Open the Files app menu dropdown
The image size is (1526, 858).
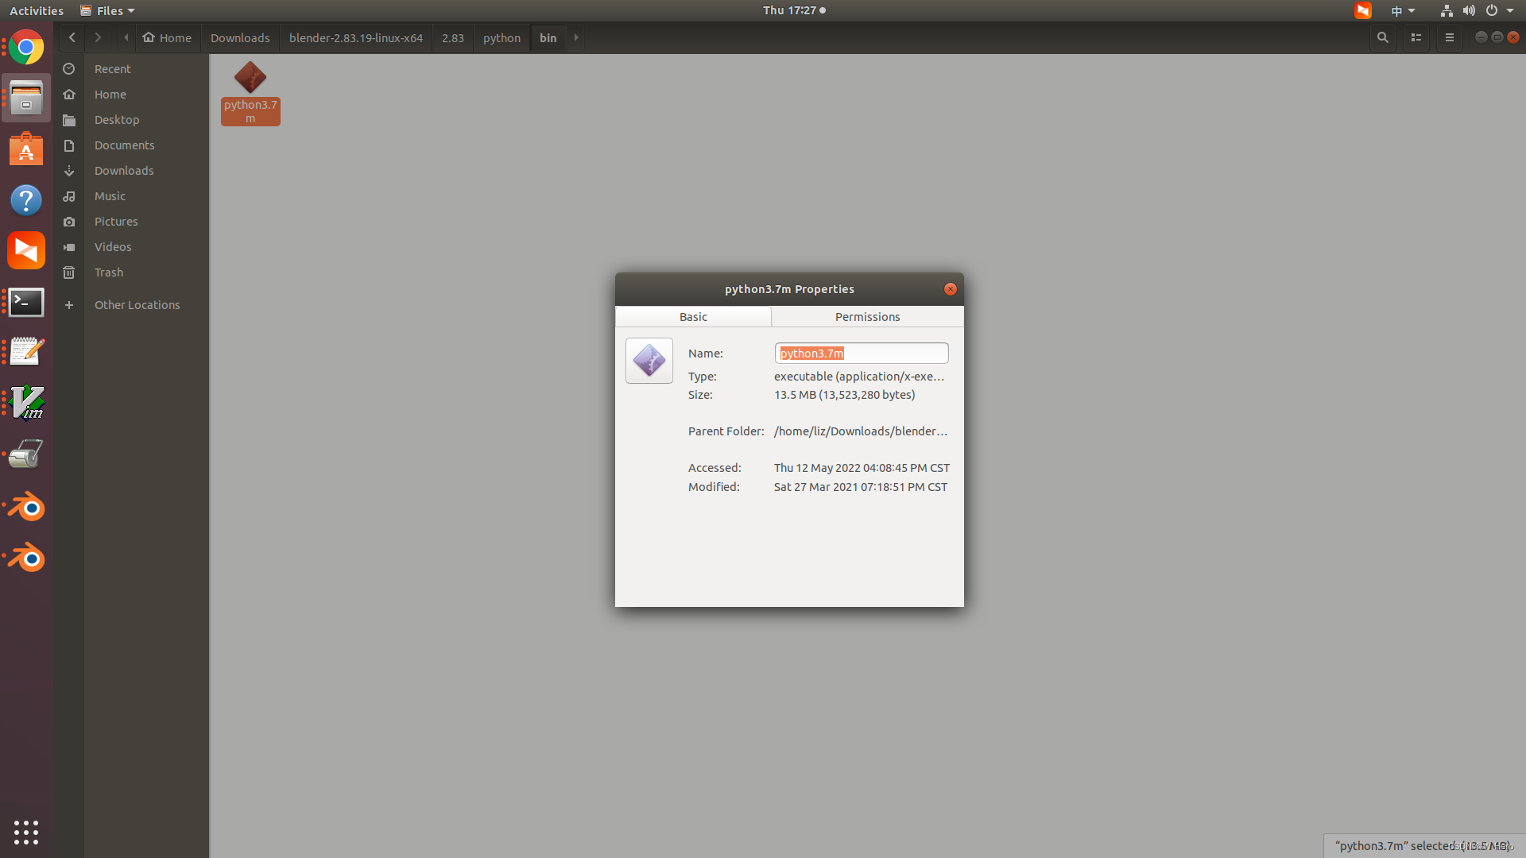click(109, 10)
